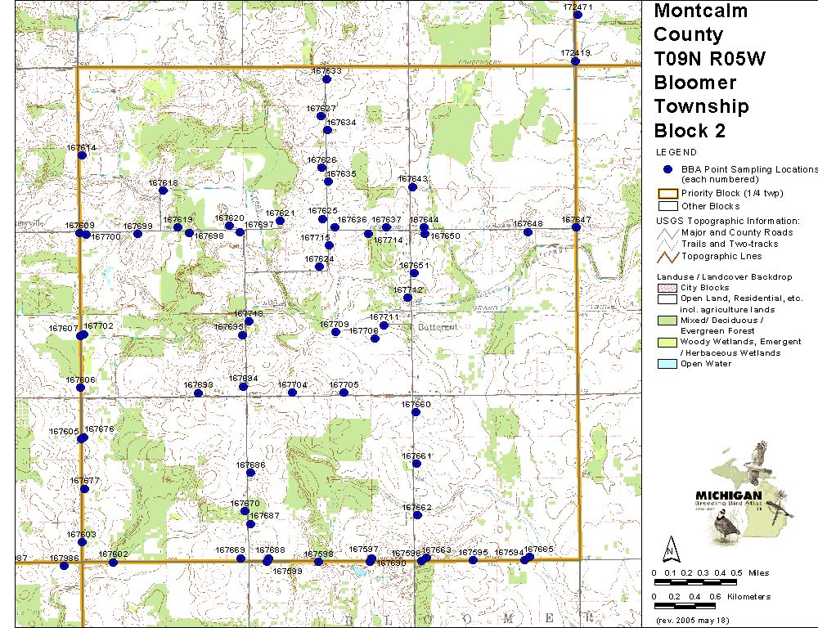Click the blue dot symbol in the legend
The image size is (818, 628).
(x=667, y=169)
